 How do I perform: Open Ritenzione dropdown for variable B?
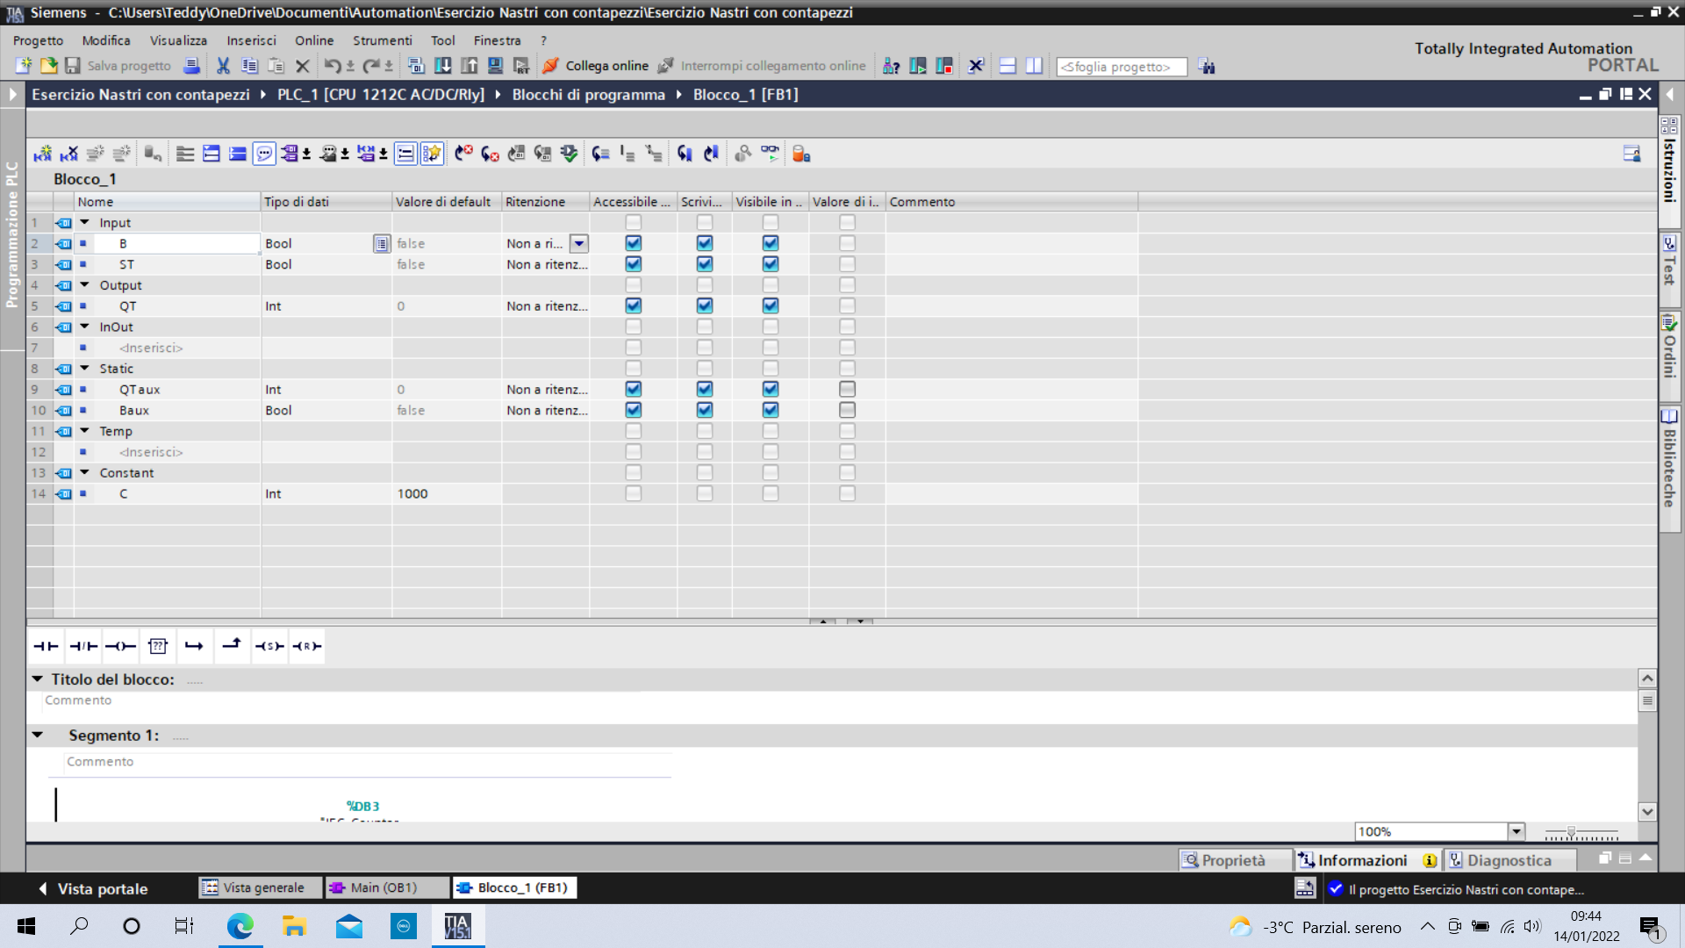pos(579,243)
